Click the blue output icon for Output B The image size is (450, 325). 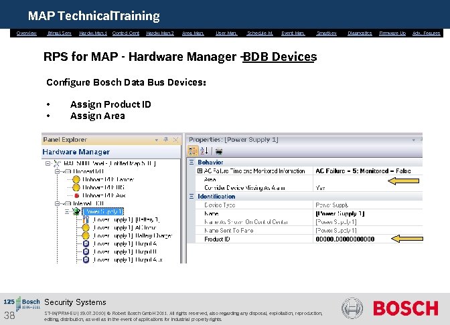[x=86, y=251]
